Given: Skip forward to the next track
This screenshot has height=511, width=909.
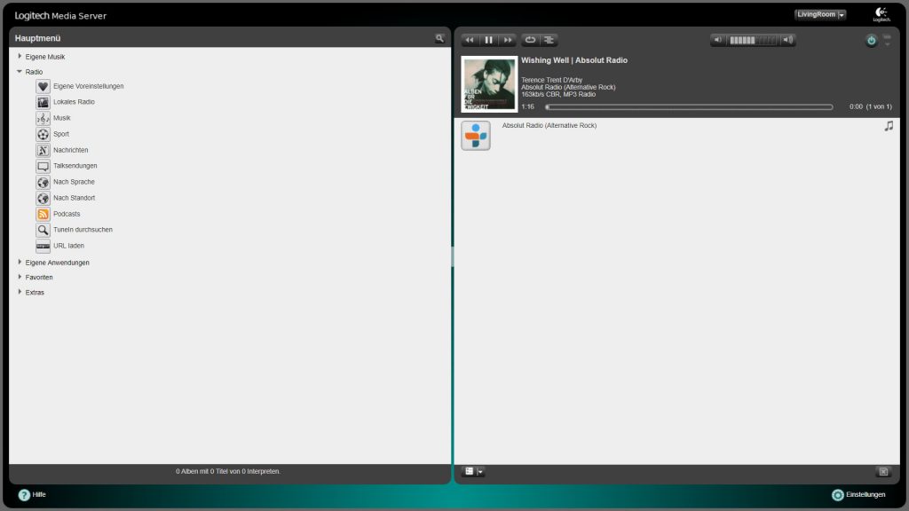Looking at the screenshot, I should click(508, 40).
